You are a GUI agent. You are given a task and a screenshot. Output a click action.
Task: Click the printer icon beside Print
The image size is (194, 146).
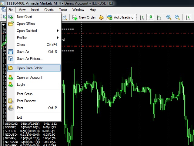[11, 108]
